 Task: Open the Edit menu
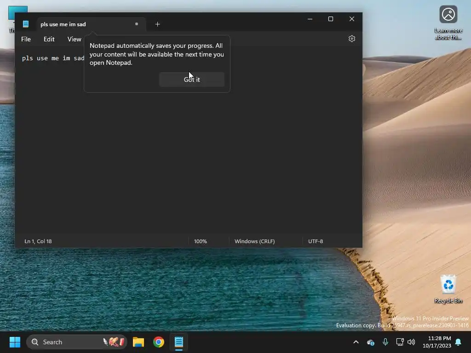pos(49,39)
